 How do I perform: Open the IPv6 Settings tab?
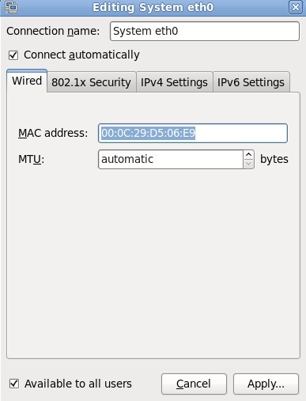point(251,82)
